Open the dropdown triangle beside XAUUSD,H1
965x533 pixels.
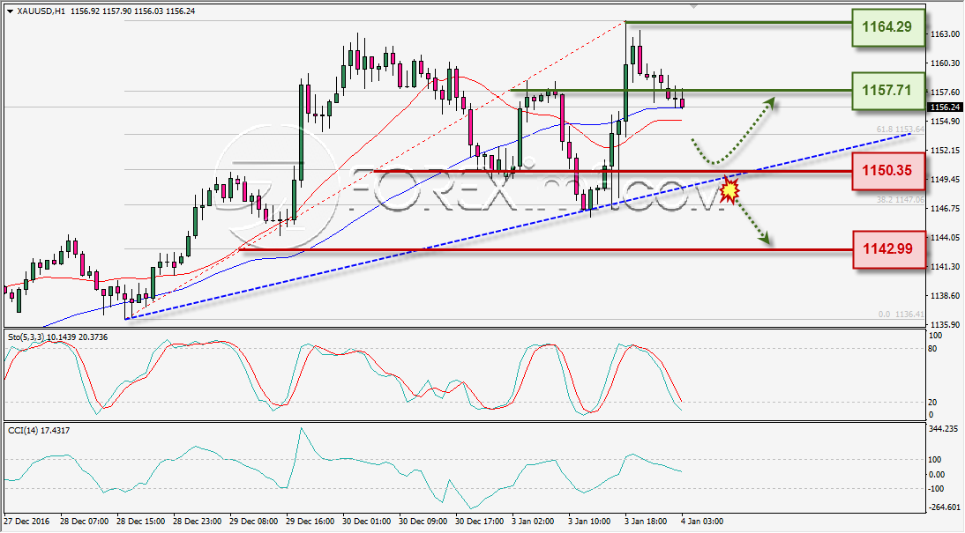pyautogui.click(x=10, y=11)
